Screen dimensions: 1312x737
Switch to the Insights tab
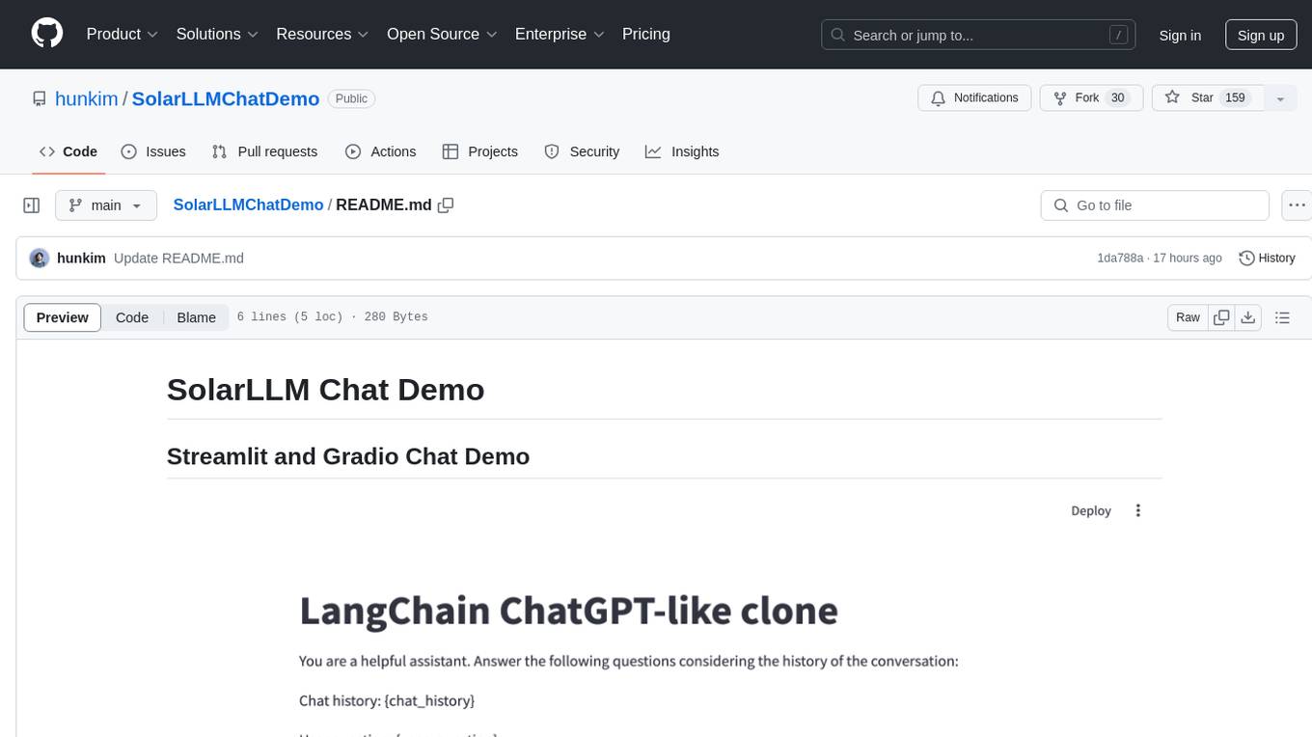(682, 151)
